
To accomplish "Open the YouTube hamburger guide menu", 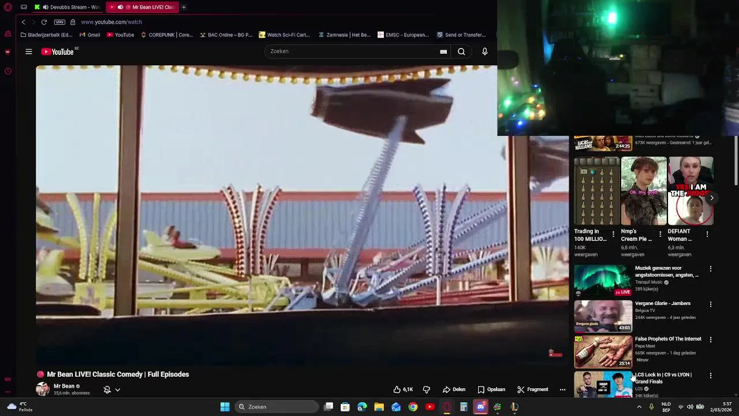I will [x=28, y=51].
